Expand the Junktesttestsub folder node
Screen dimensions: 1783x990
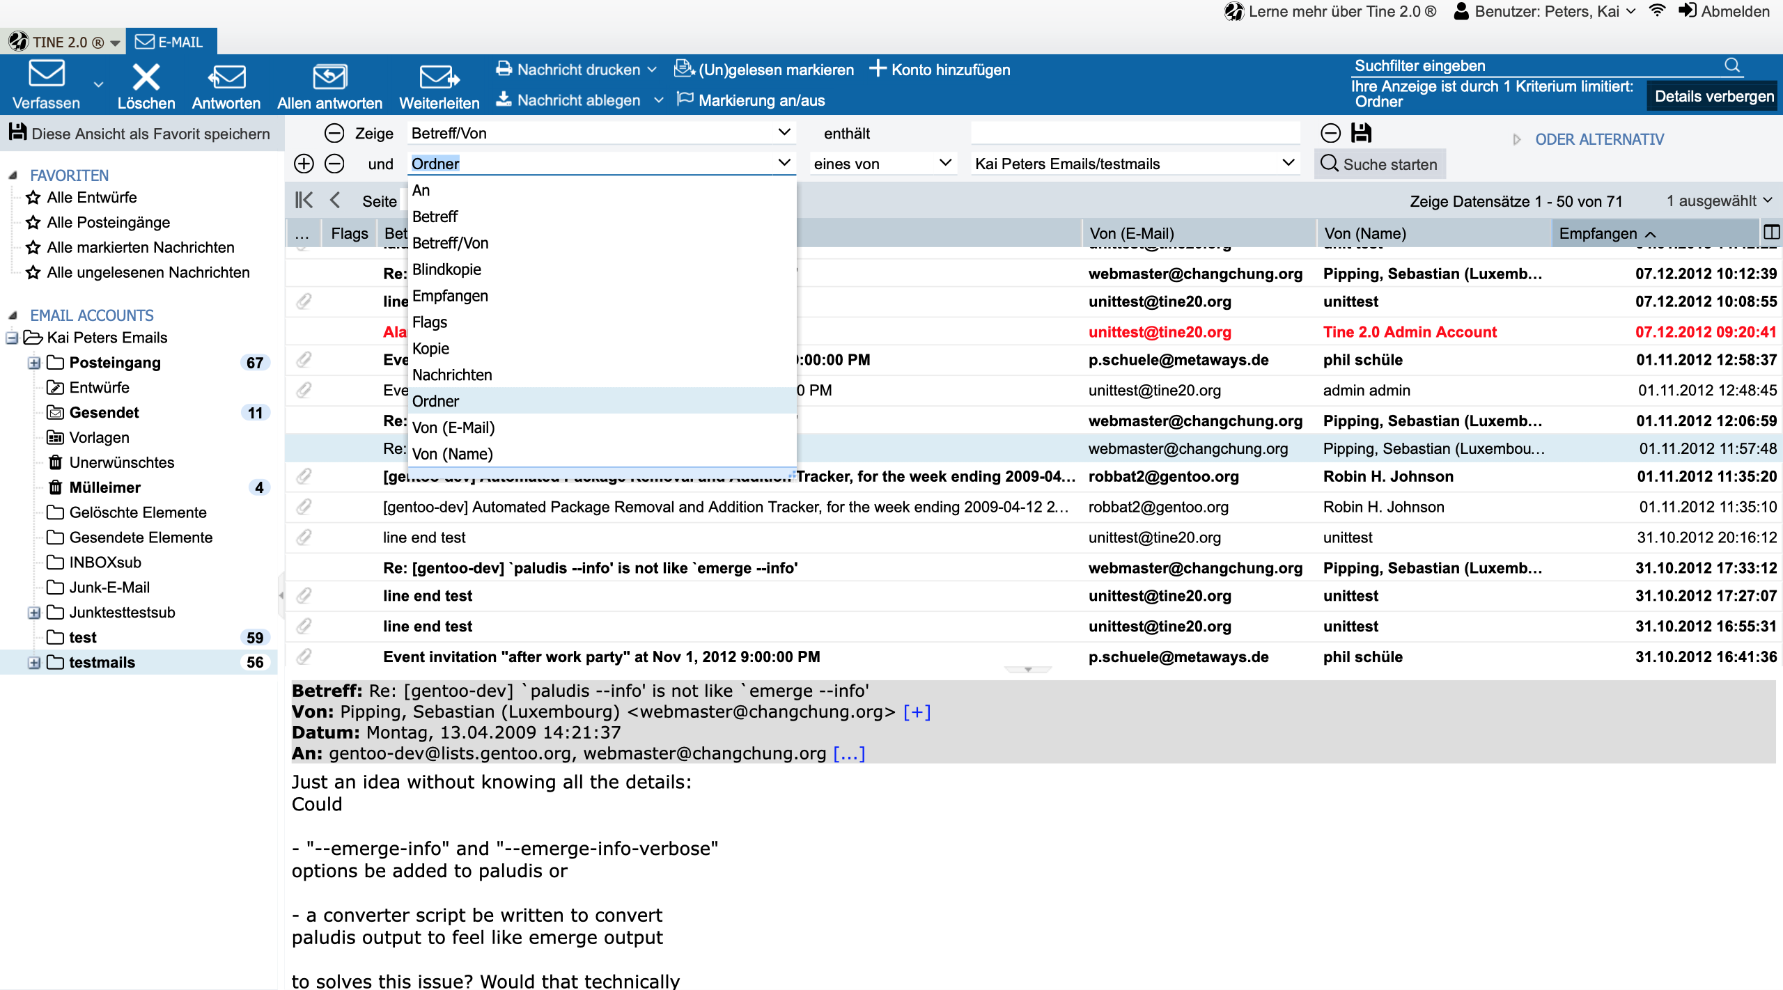point(34,613)
